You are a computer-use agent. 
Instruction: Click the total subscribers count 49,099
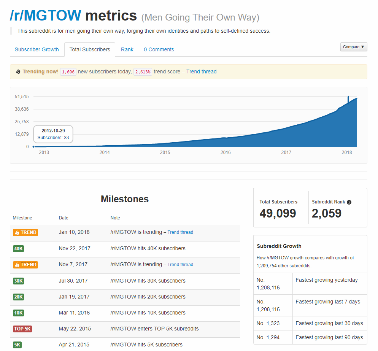pyautogui.click(x=278, y=213)
